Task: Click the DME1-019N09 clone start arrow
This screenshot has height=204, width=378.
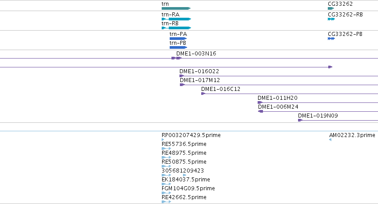Action: coord(300,120)
